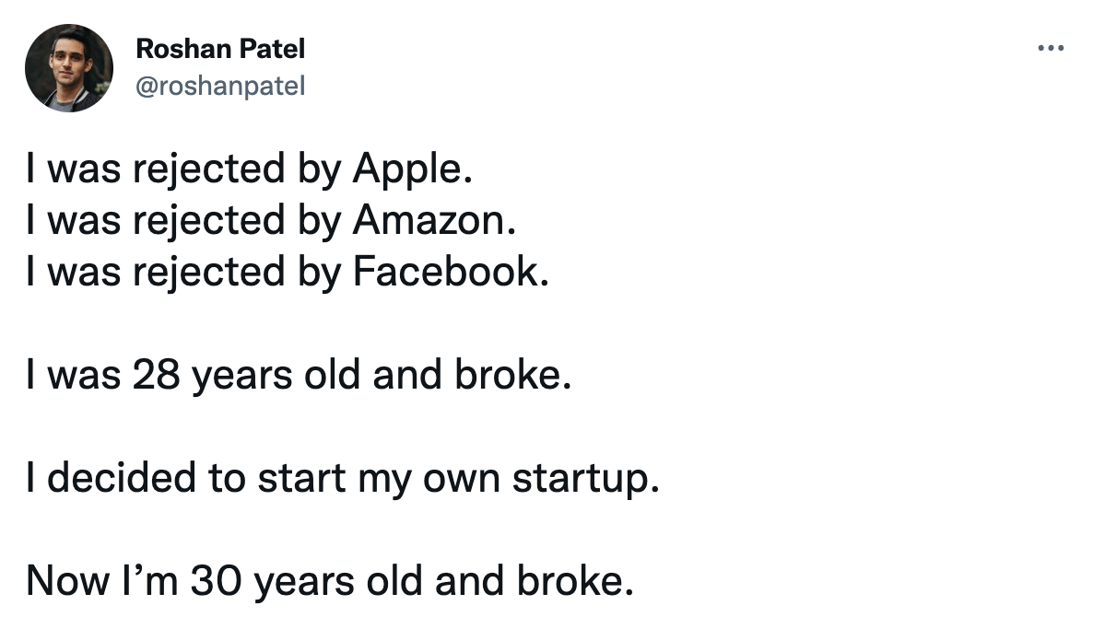
Task: Click the word 'startup.' ending the fifth line
Action: click(586, 479)
